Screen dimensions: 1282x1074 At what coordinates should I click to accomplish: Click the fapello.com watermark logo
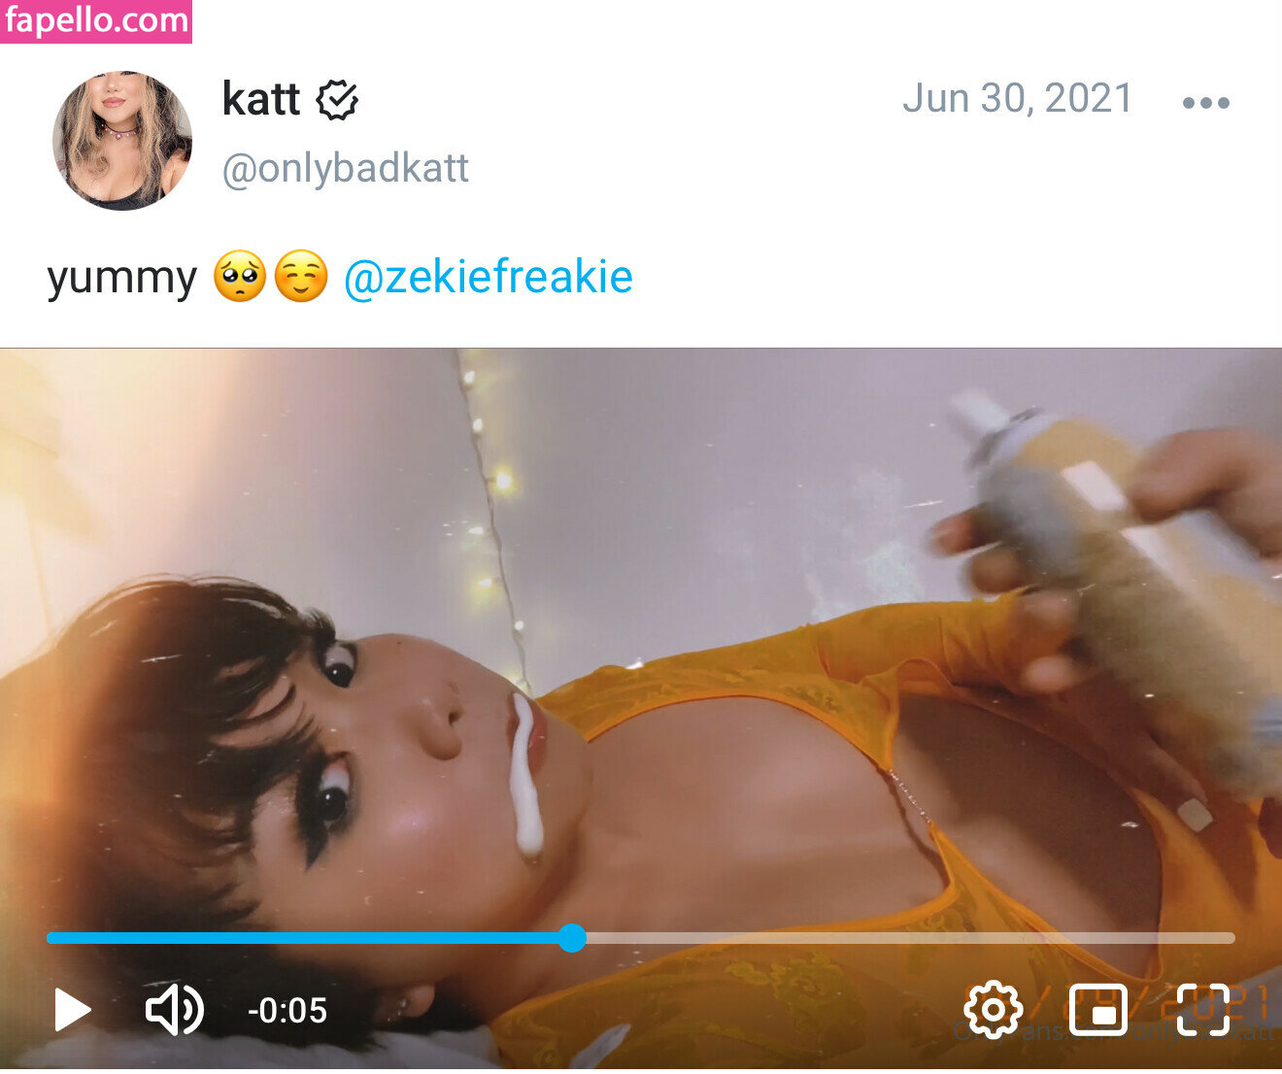coord(96,21)
